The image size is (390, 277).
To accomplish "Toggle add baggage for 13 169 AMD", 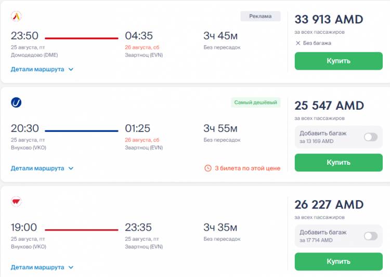I will (371, 137).
